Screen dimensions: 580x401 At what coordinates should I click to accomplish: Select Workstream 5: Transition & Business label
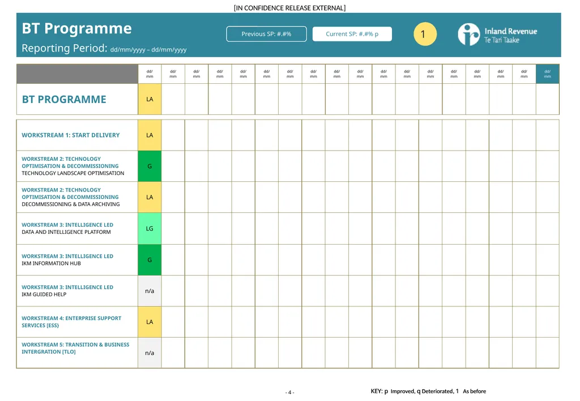[x=75, y=348]
